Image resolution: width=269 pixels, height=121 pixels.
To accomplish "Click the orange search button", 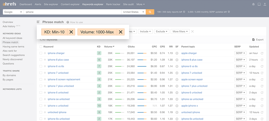I will [x=150, y=12].
